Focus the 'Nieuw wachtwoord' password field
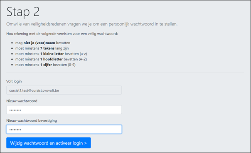This screenshot has height=153, width=251. (x=64, y=110)
